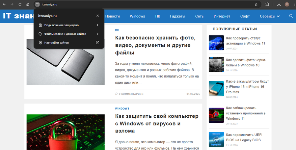Click the Windows 11 activation article thumbnail
This screenshot has width=296, height=150.
216,43
